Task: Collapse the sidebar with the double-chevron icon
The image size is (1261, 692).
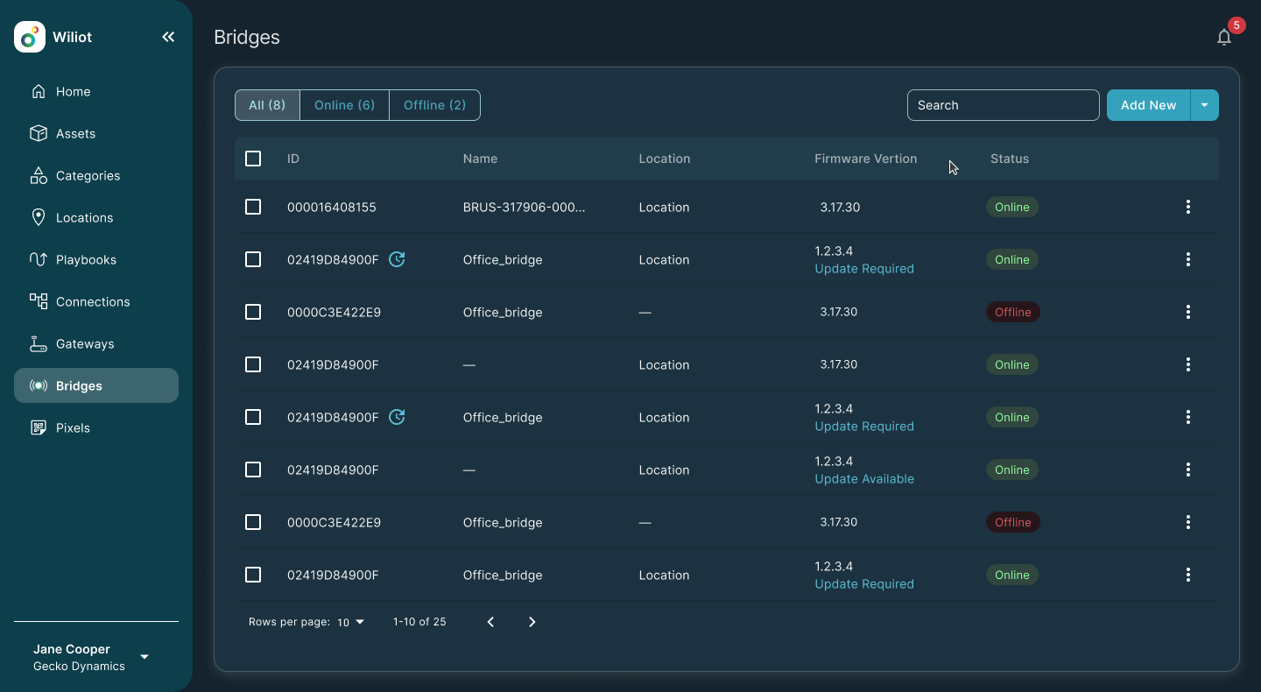Action: 168,37
